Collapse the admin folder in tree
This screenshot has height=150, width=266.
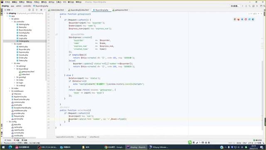pos(10,19)
